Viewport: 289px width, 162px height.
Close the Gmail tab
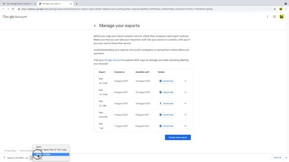(35, 4)
